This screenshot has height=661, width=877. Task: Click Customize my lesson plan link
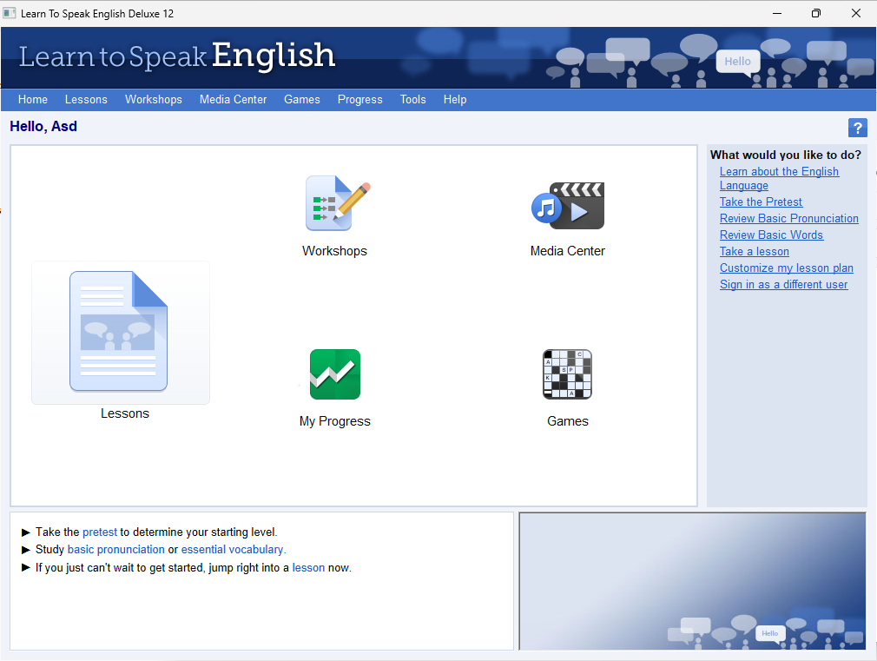(x=787, y=268)
